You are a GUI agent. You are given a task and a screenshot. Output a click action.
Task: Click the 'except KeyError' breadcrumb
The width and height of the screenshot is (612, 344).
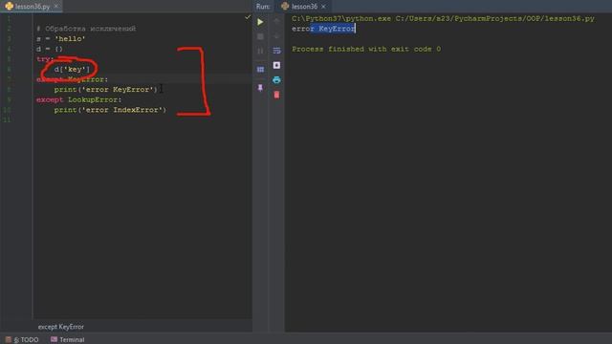tap(61, 327)
